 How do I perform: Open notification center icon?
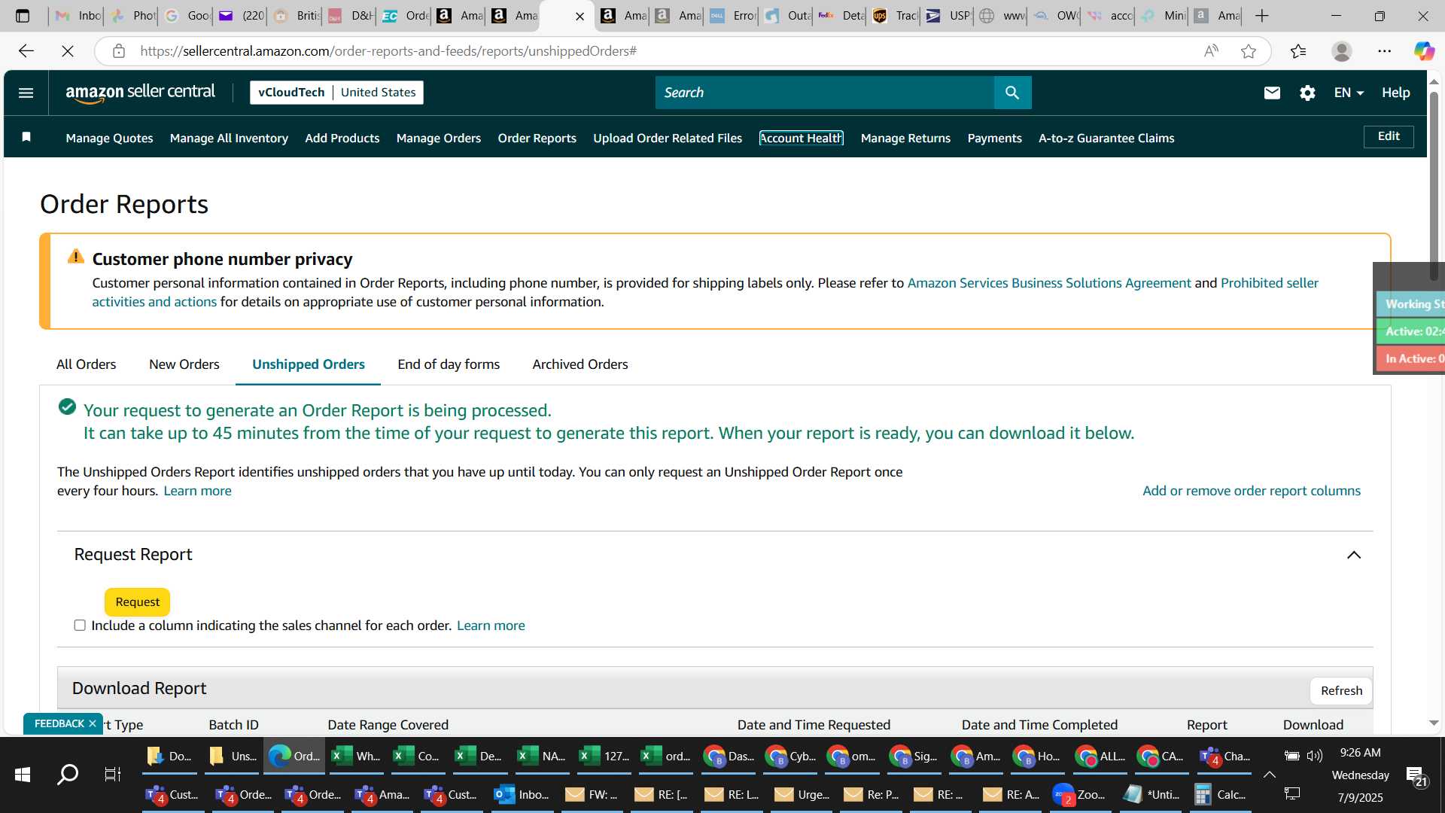1417,776
